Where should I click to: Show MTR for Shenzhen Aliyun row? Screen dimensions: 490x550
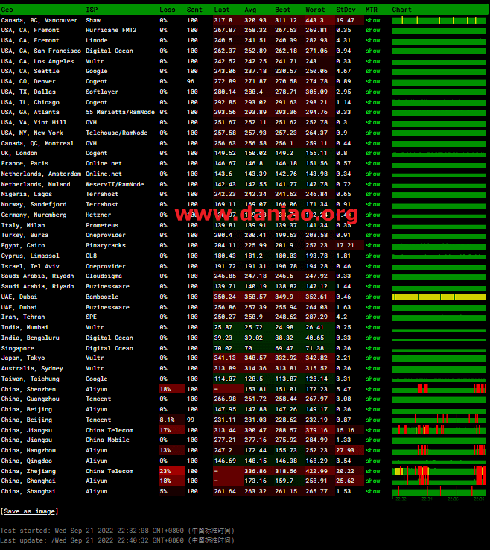372,389
